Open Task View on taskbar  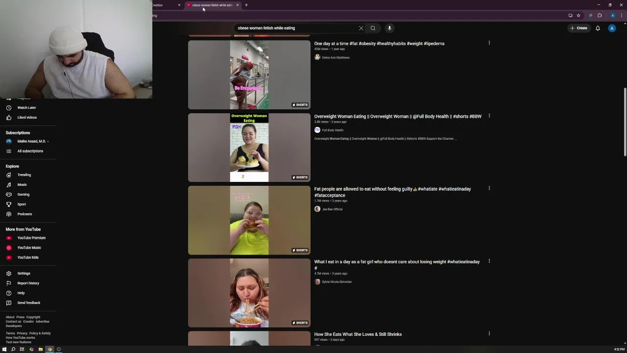(22, 349)
